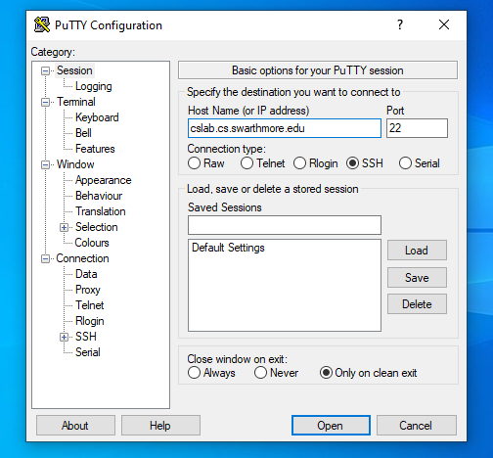This screenshot has height=458, width=493.
Task: Click the About button
Action: [x=75, y=426]
